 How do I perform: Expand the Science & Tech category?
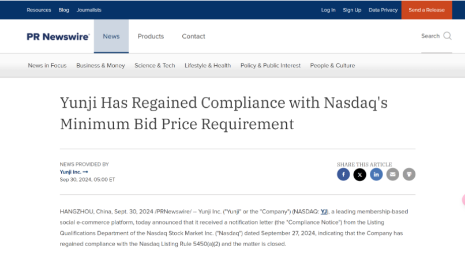click(x=155, y=66)
